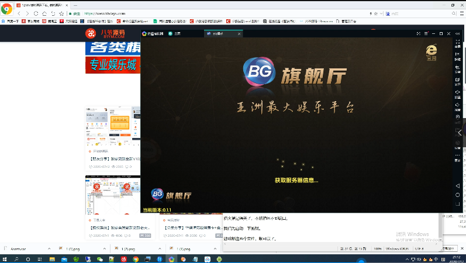Click the notepad horizontal scrollbar
The width and height of the screenshot is (466, 263).
(x=331, y=244)
